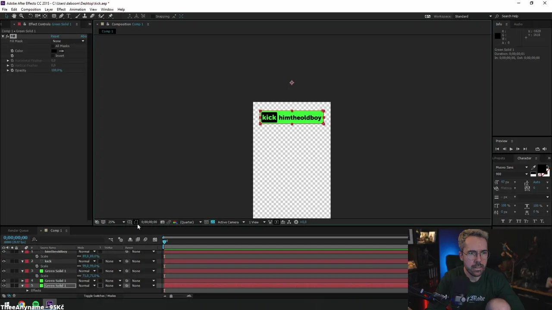The image size is (552, 310).
Task: Switch to the Render Queue tab
Action: coord(18,231)
